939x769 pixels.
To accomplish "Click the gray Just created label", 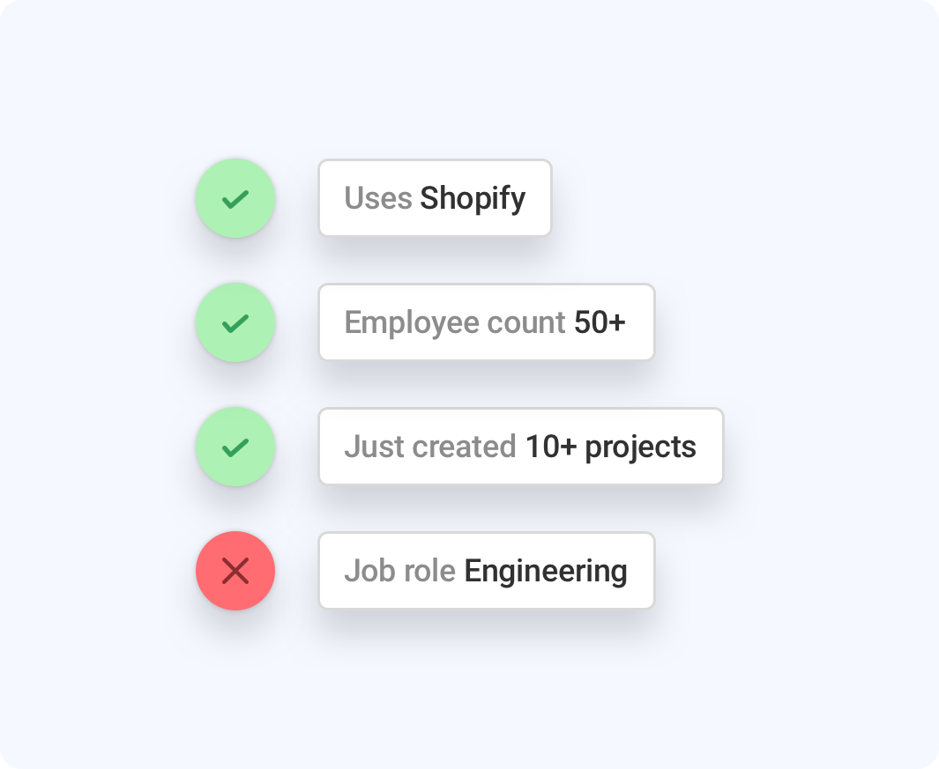I will pyautogui.click(x=429, y=447).
